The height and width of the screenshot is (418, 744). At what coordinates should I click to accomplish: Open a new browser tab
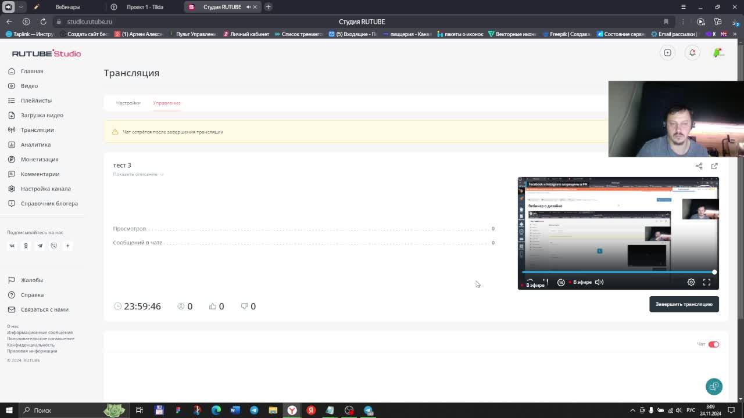(x=268, y=7)
